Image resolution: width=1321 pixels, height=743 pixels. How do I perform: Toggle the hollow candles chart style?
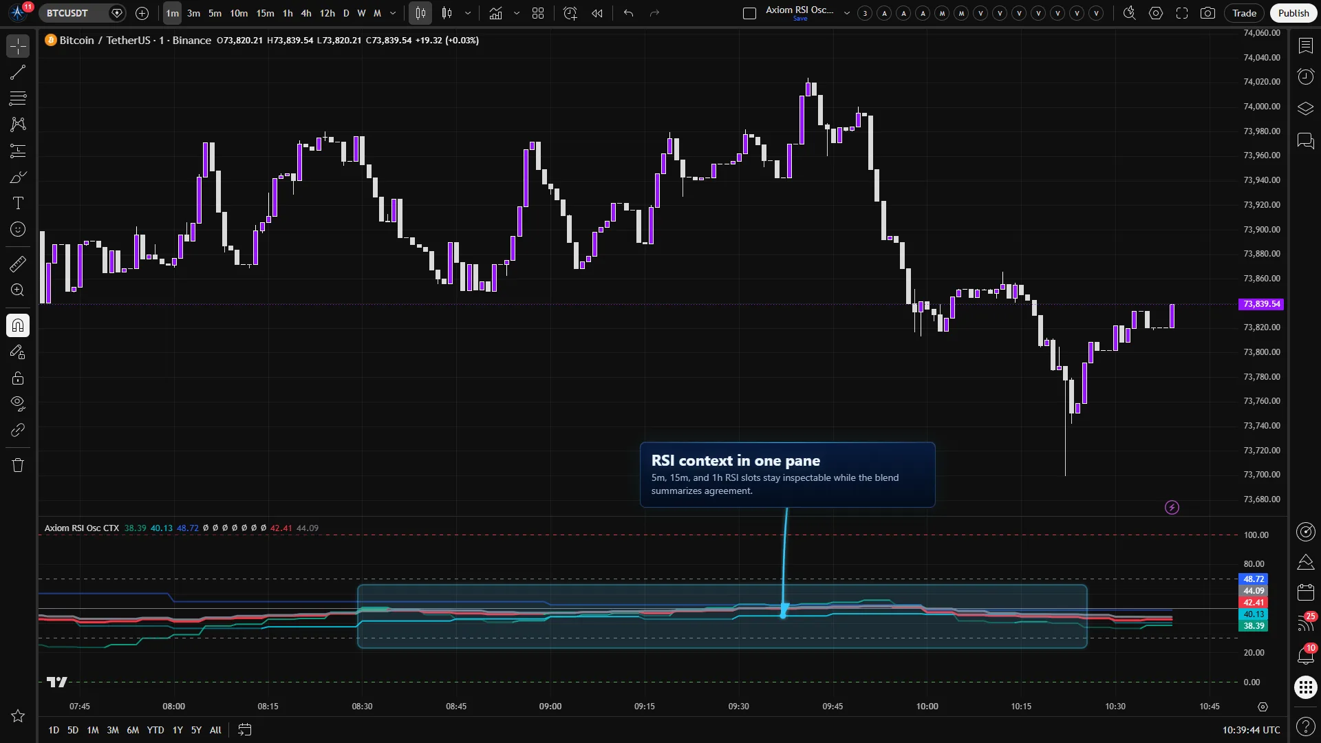pyautogui.click(x=447, y=13)
